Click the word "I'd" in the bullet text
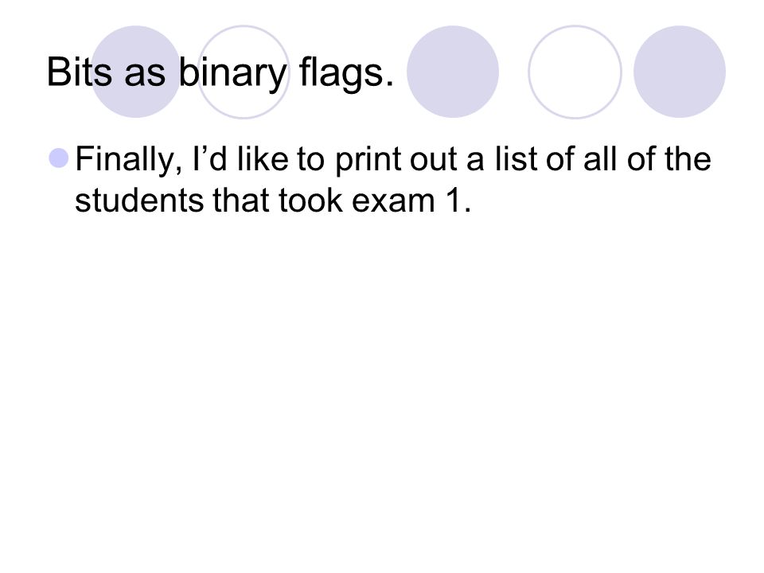 209,159
